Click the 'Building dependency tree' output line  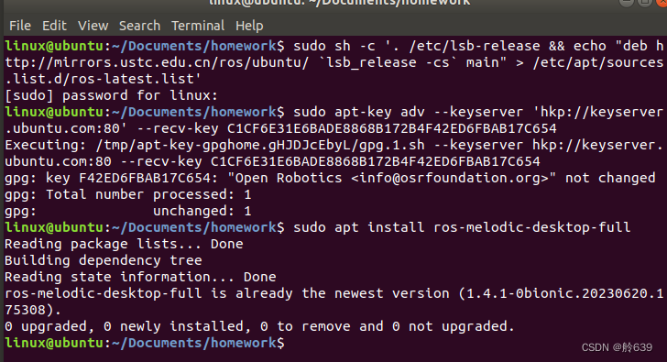(104, 260)
